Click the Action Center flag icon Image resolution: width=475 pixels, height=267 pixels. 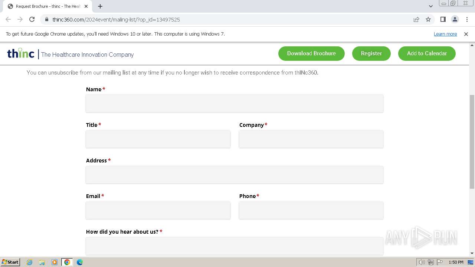click(440, 262)
